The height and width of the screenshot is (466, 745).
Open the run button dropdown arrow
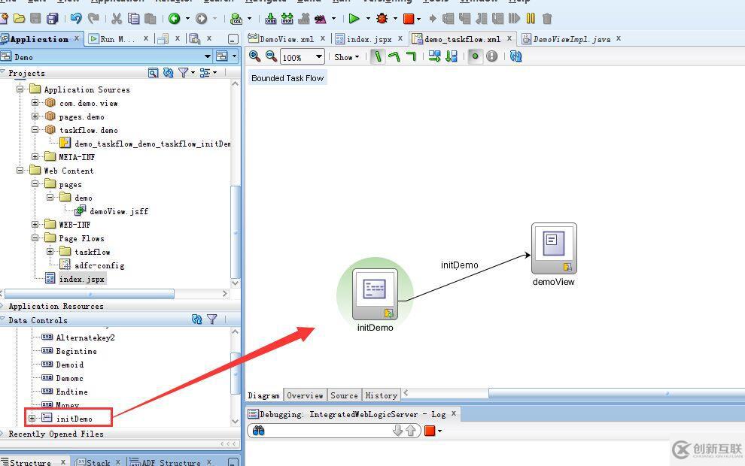368,19
